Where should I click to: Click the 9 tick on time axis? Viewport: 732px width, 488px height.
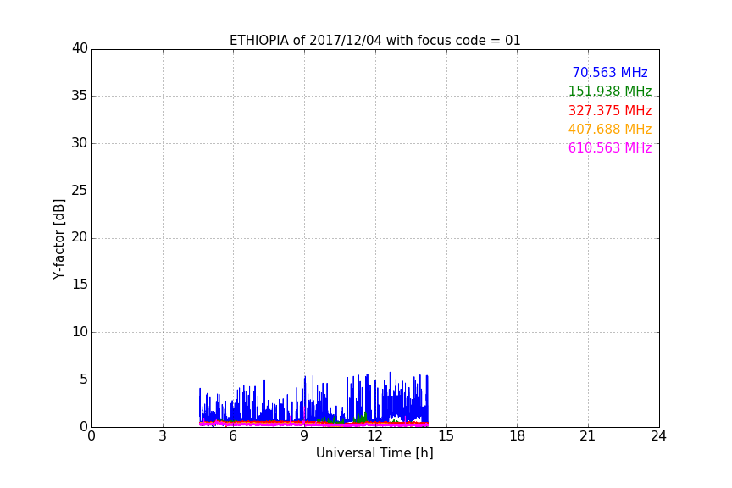click(304, 436)
